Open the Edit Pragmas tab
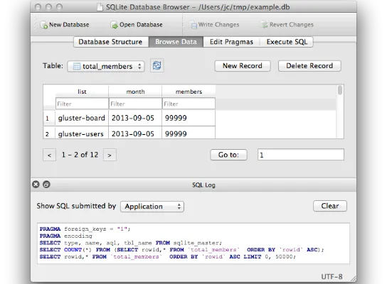Viewport: 387px width, 284px height. 231,42
